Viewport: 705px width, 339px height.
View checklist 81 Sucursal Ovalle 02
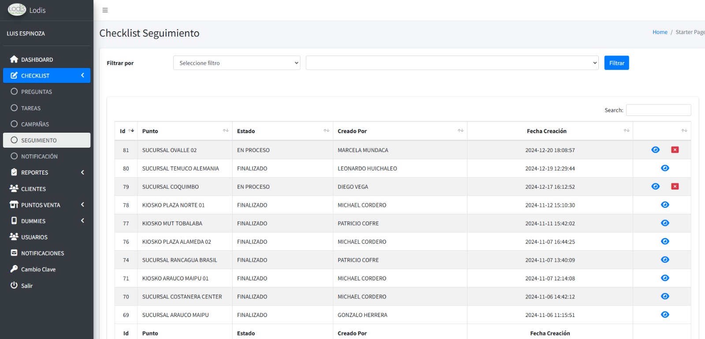click(655, 150)
